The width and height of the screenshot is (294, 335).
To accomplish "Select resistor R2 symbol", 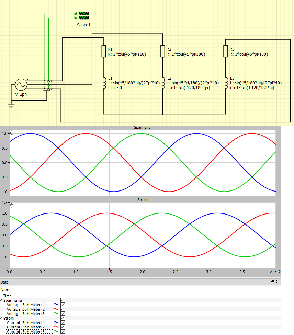I will 162,51.
